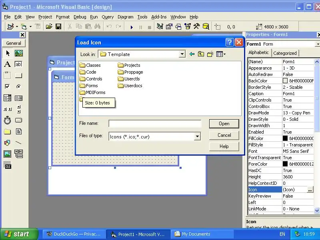Screen dimensions: 320x240
Task: Click the properties list scroll down arrow
Action: pos(317,210)
